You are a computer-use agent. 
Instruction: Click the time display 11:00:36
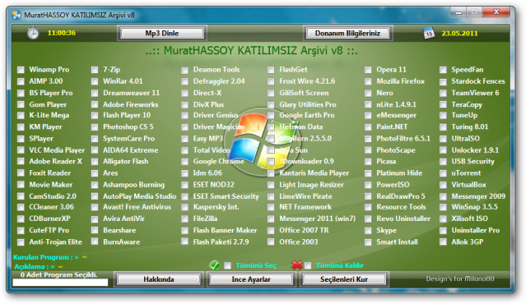(x=62, y=33)
